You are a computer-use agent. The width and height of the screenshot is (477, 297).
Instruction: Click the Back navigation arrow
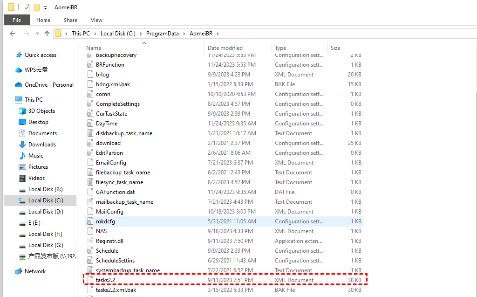coord(12,33)
